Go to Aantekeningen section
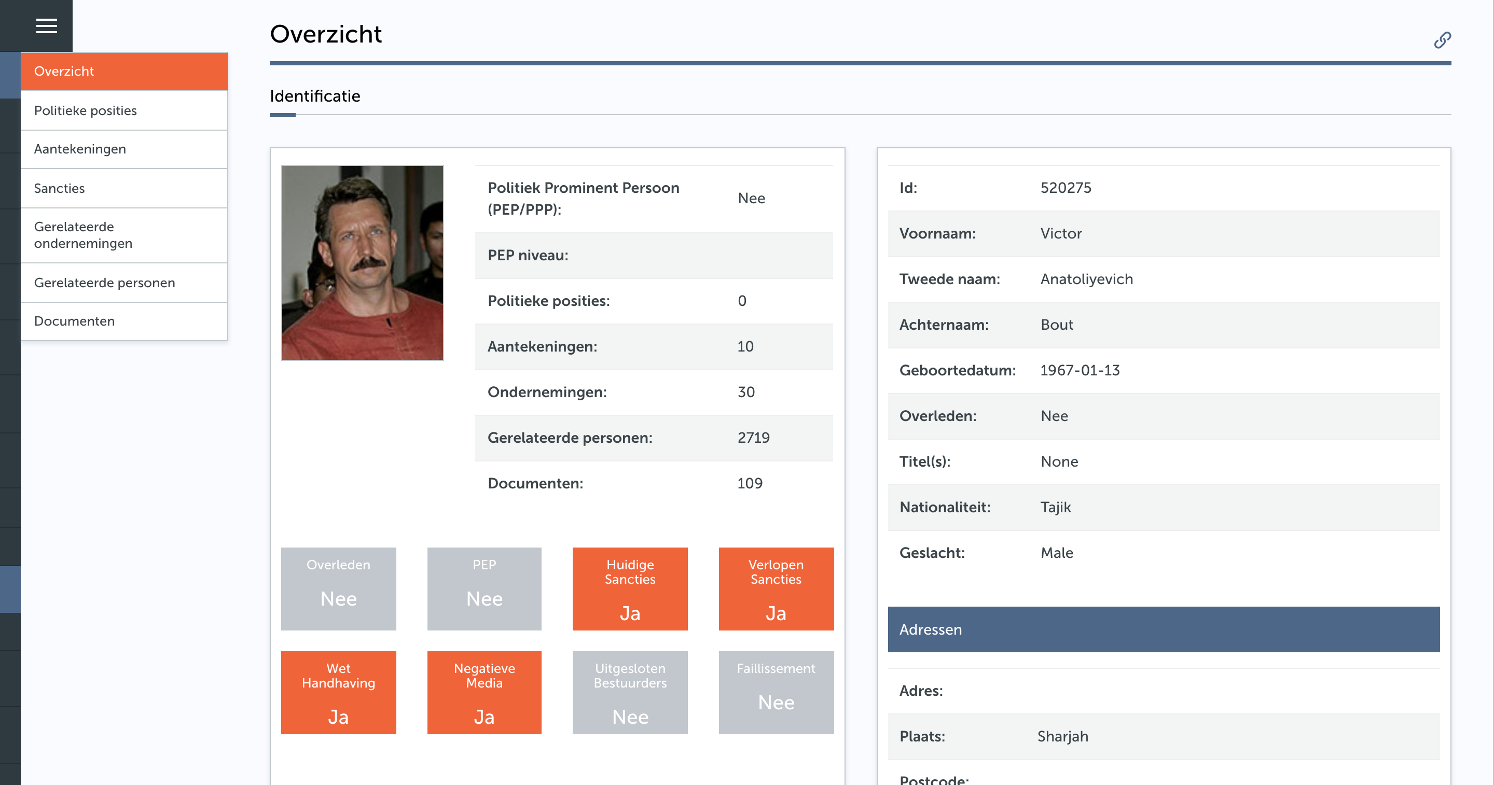The image size is (1494, 785). point(124,149)
